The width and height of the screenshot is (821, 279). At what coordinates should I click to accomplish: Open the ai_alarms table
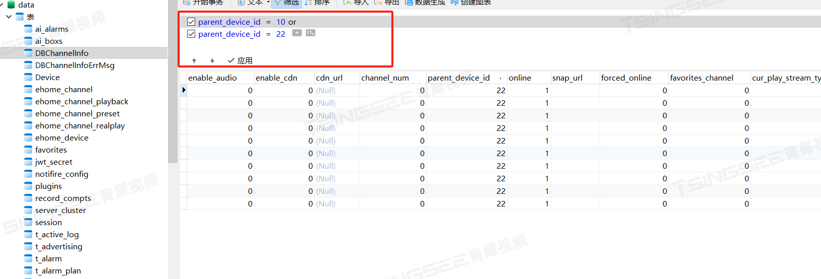[x=52, y=29]
